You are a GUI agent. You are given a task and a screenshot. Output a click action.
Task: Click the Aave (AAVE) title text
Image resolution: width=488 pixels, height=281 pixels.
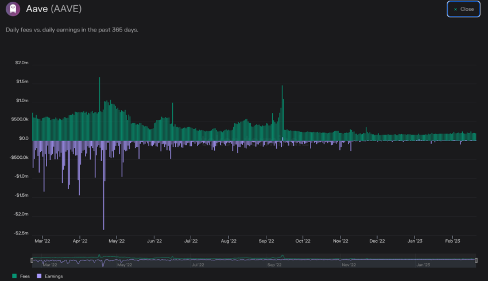click(x=54, y=9)
